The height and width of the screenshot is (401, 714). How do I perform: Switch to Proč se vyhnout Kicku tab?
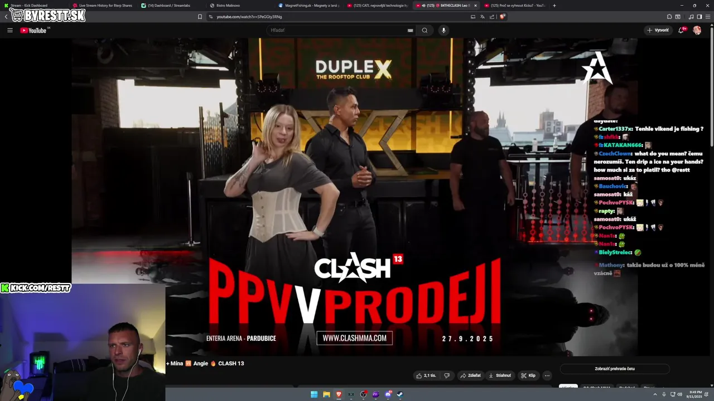pyautogui.click(x=515, y=6)
